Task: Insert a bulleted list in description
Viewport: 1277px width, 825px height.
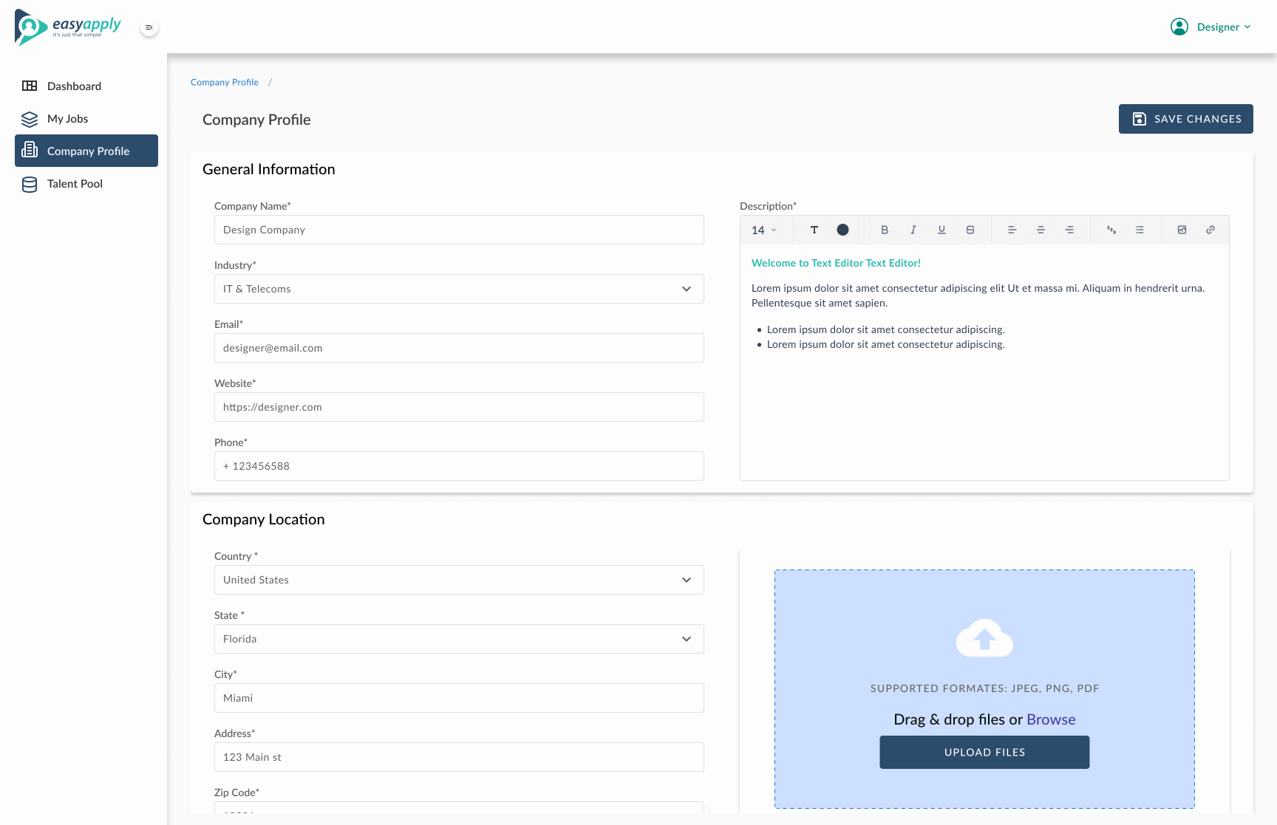Action: tap(1140, 230)
